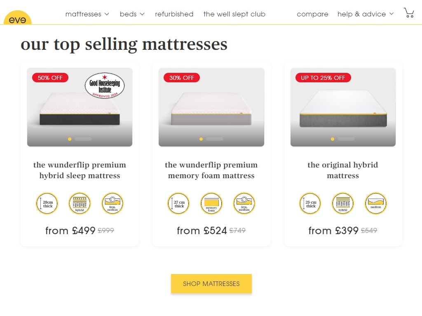Open the well slept club page

(x=234, y=14)
